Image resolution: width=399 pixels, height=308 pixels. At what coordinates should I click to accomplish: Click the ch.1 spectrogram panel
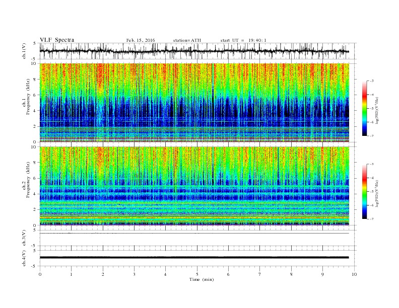pos(194,103)
